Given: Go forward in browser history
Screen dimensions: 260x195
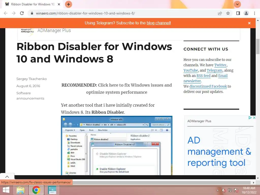Looking at the screenshot, I should [14, 13].
